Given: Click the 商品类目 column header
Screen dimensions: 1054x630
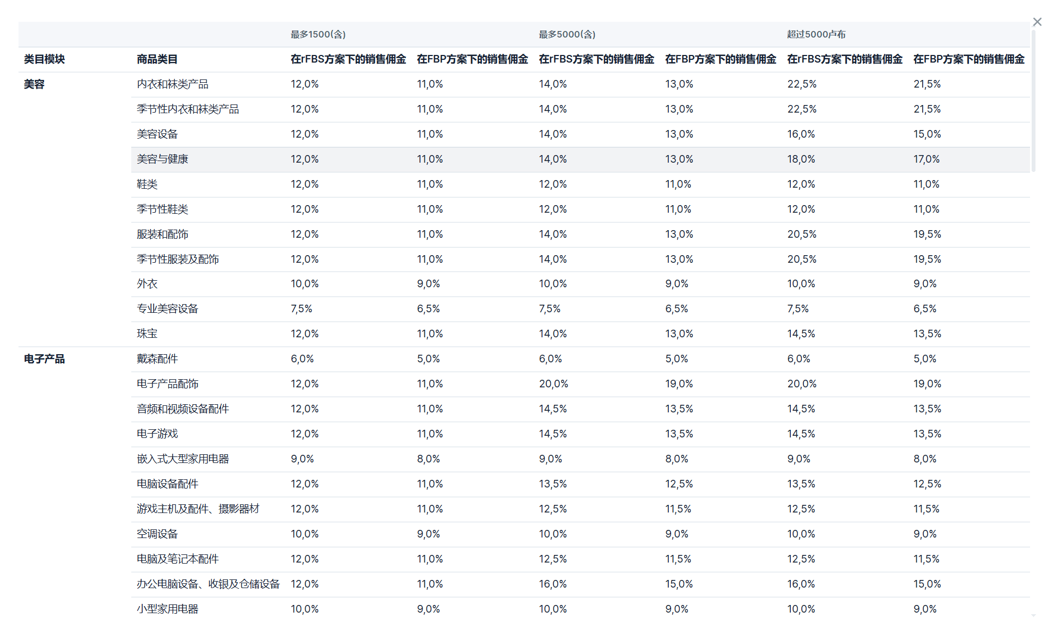Looking at the screenshot, I should pyautogui.click(x=157, y=59).
